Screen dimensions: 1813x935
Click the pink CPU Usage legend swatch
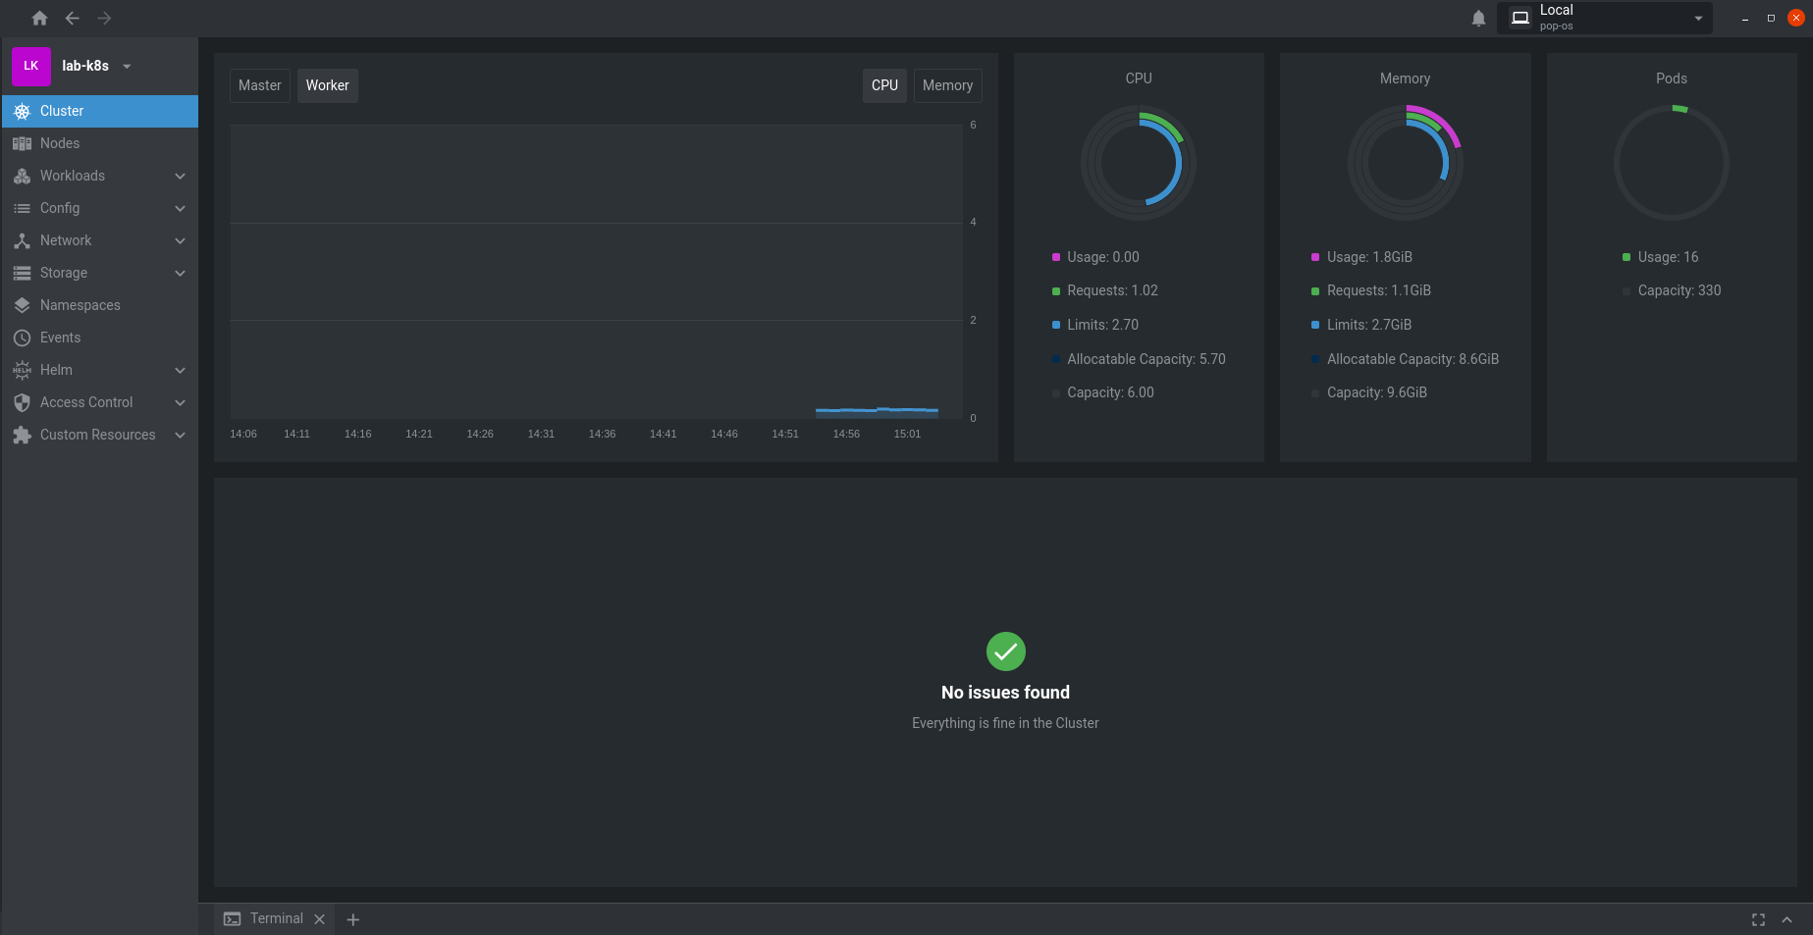coord(1056,257)
